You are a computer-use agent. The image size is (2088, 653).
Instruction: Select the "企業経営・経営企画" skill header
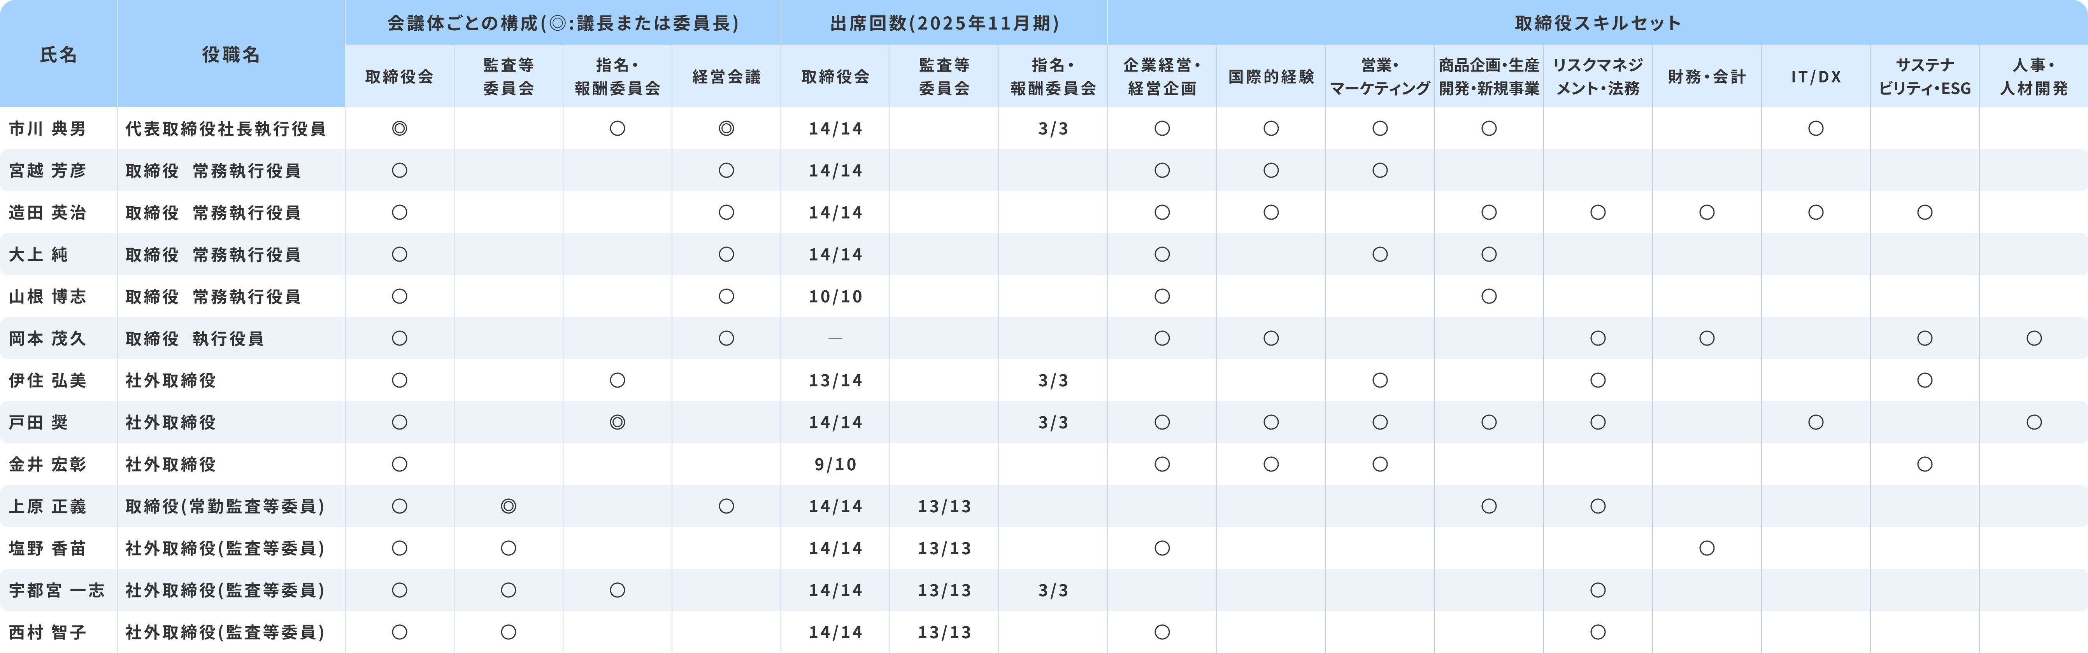(1162, 77)
